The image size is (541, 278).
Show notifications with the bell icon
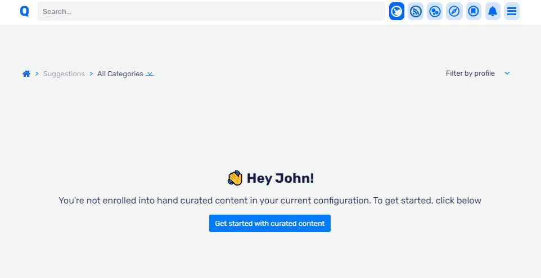coord(493,11)
